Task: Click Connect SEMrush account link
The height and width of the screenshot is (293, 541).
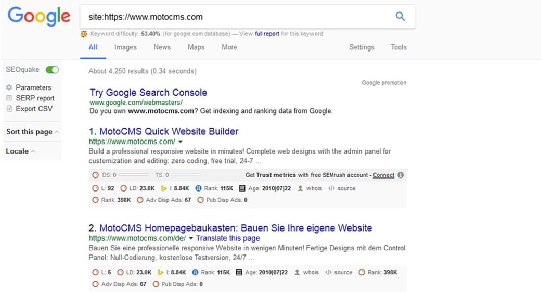Action: point(383,175)
